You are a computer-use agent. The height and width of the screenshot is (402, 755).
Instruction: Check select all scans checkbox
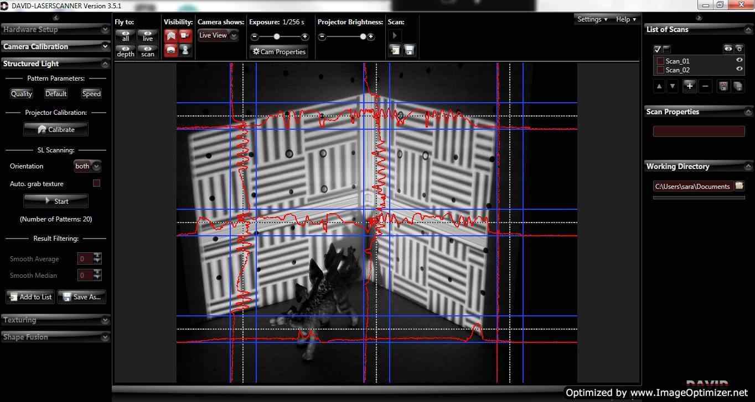coord(658,49)
